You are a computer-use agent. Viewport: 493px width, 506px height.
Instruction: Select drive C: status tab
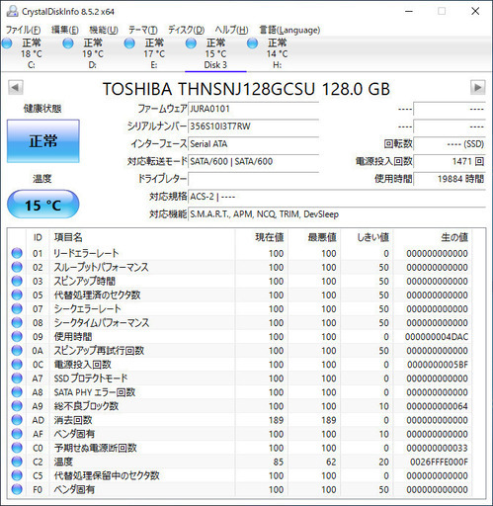(31, 53)
